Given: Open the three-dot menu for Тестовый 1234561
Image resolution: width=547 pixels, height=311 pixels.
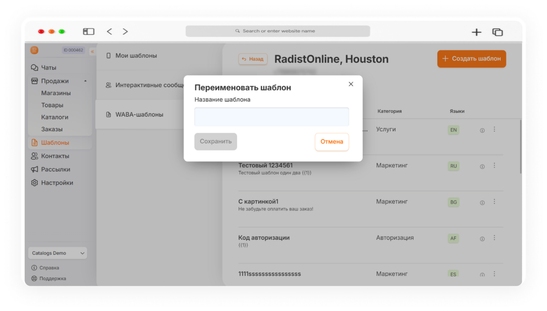Looking at the screenshot, I should coord(494,166).
